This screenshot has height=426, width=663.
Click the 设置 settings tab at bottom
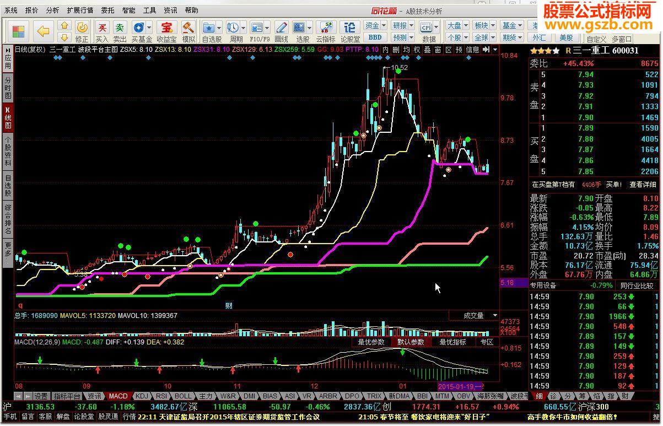pos(41,396)
